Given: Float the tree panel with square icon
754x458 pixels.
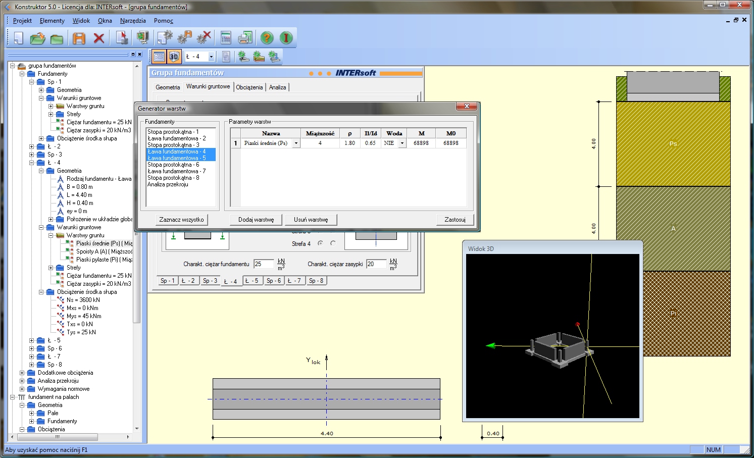Looking at the screenshot, I should click(133, 54).
